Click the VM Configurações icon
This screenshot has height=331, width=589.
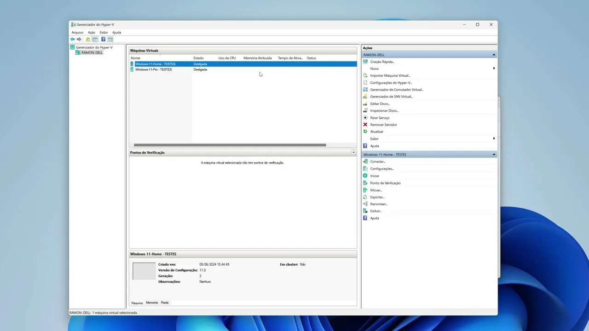tap(365, 169)
